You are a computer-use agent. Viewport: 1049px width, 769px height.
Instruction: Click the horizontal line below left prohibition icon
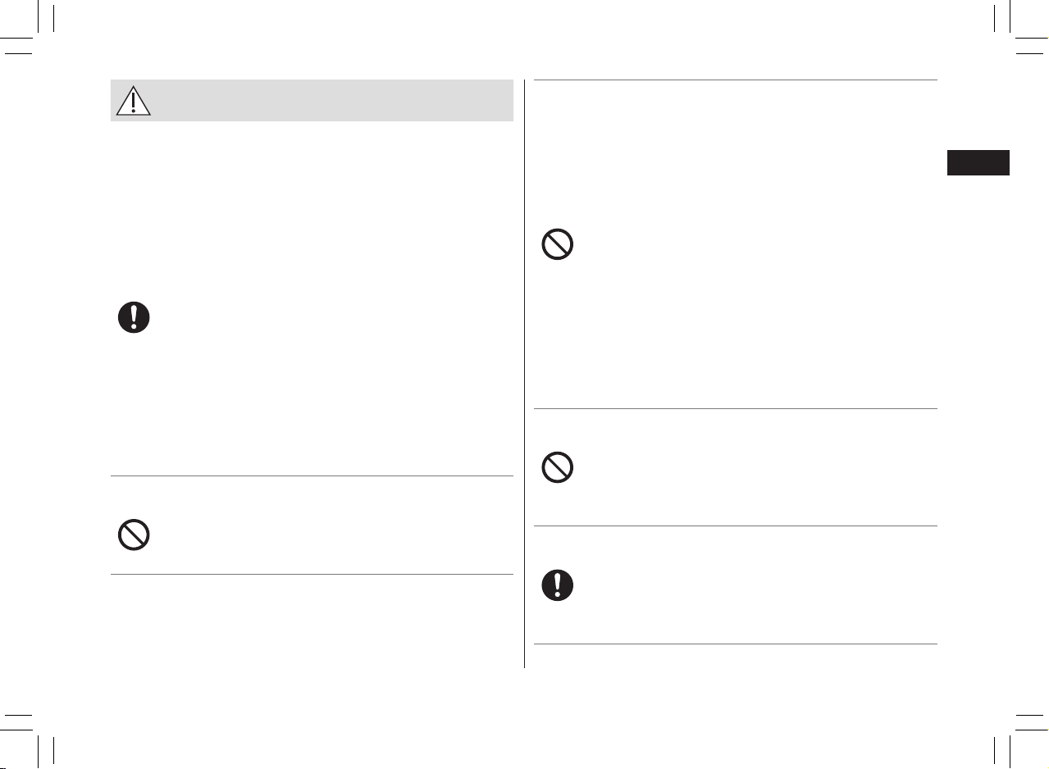coord(312,574)
